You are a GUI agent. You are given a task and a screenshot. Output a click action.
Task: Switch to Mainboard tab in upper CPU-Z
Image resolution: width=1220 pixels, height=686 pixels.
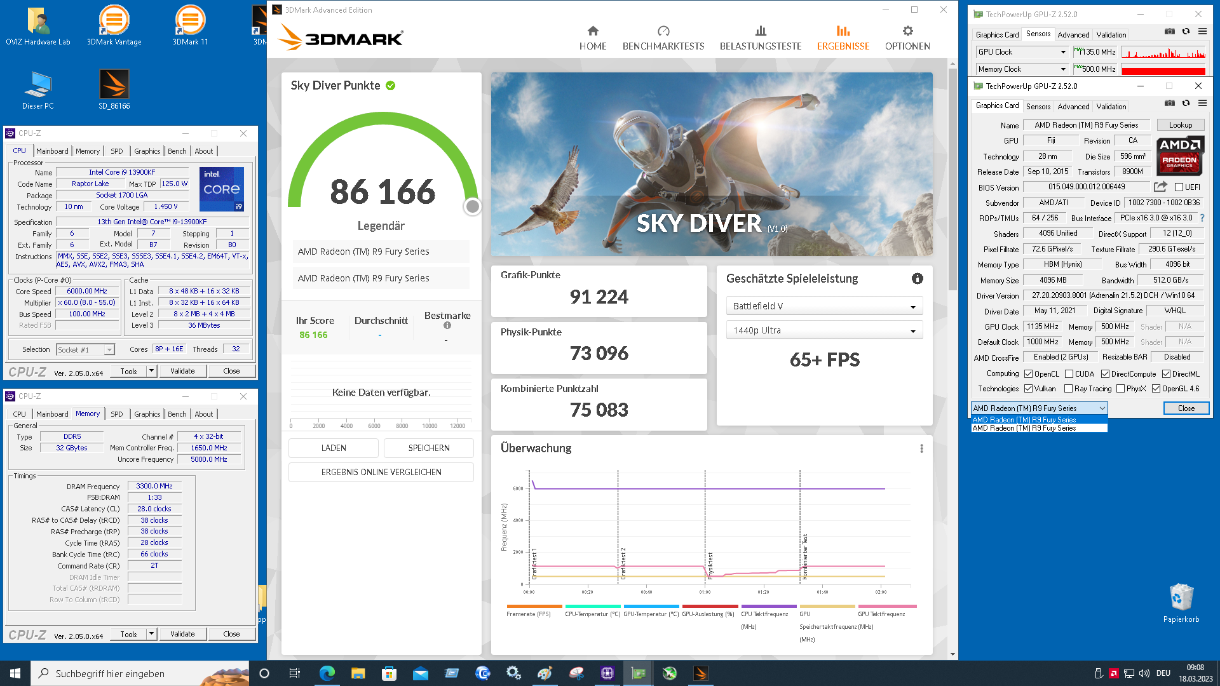point(52,151)
